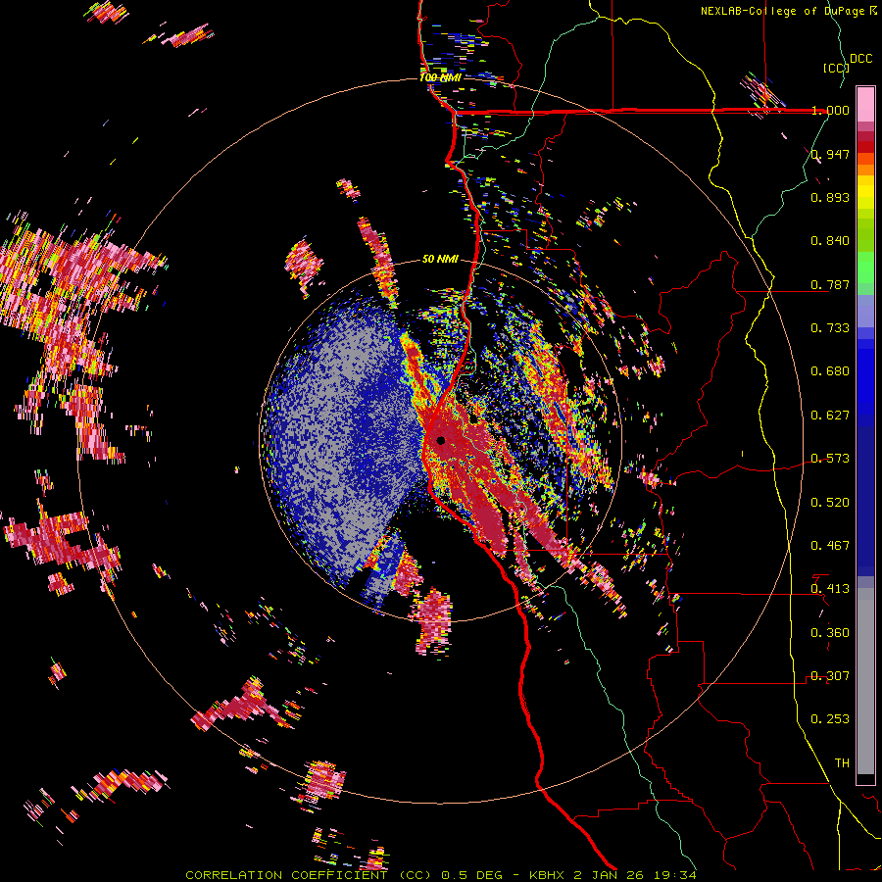Image resolution: width=882 pixels, height=882 pixels.
Task: Click the 50 NMI range ring label
Action: point(440,260)
